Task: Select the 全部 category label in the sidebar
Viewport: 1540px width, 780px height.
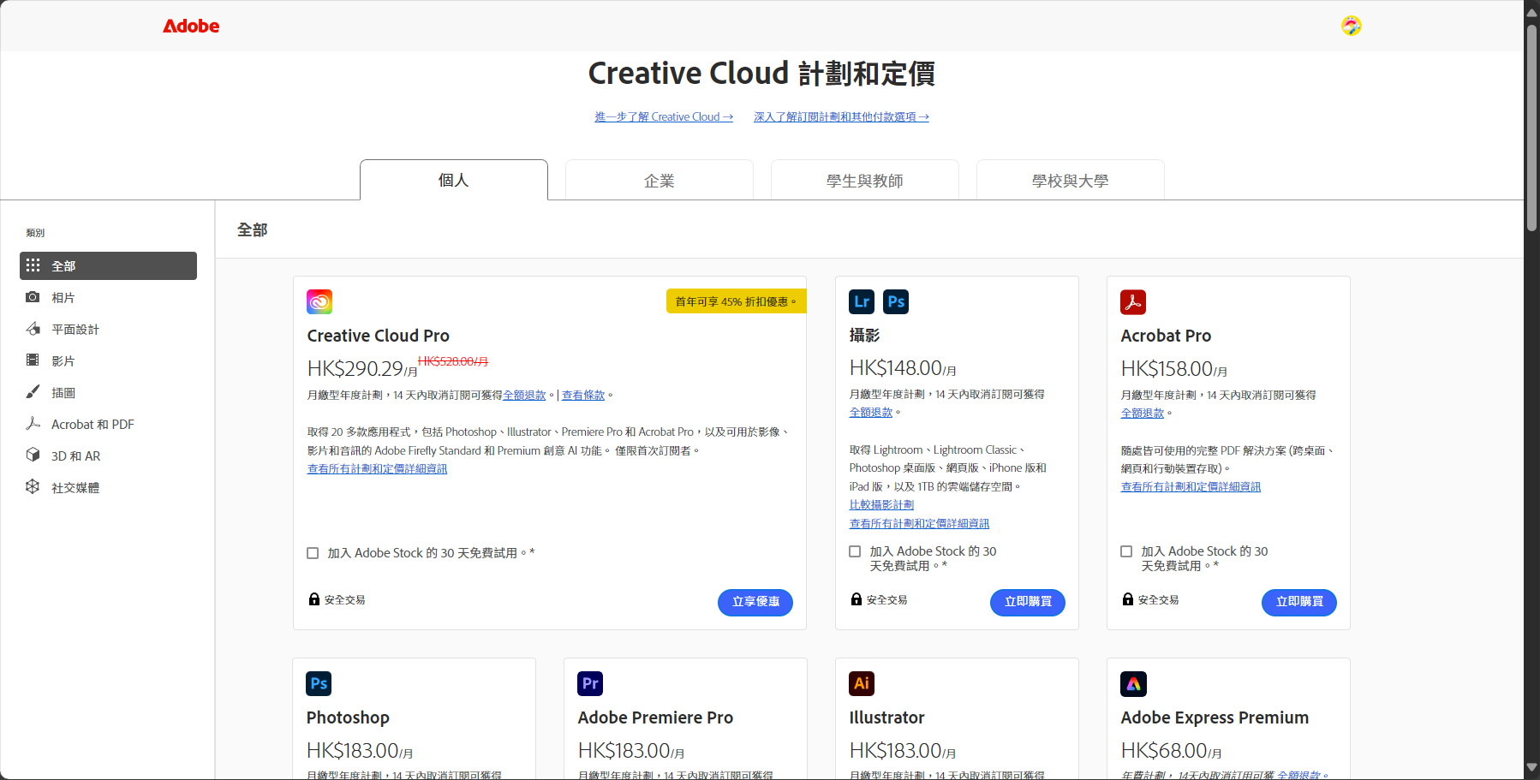Action: tap(63, 266)
